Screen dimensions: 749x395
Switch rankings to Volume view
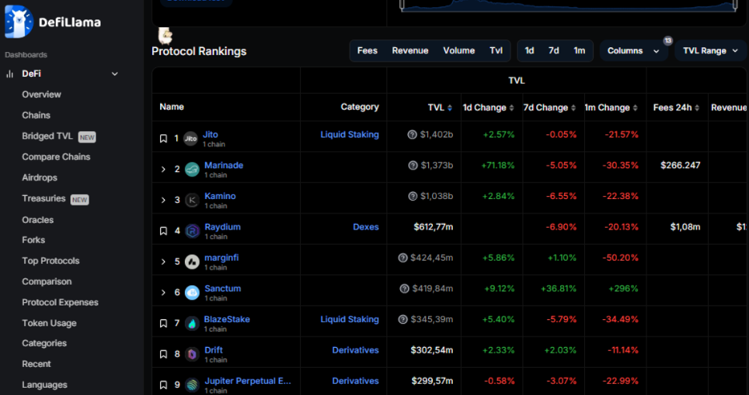[x=459, y=50]
